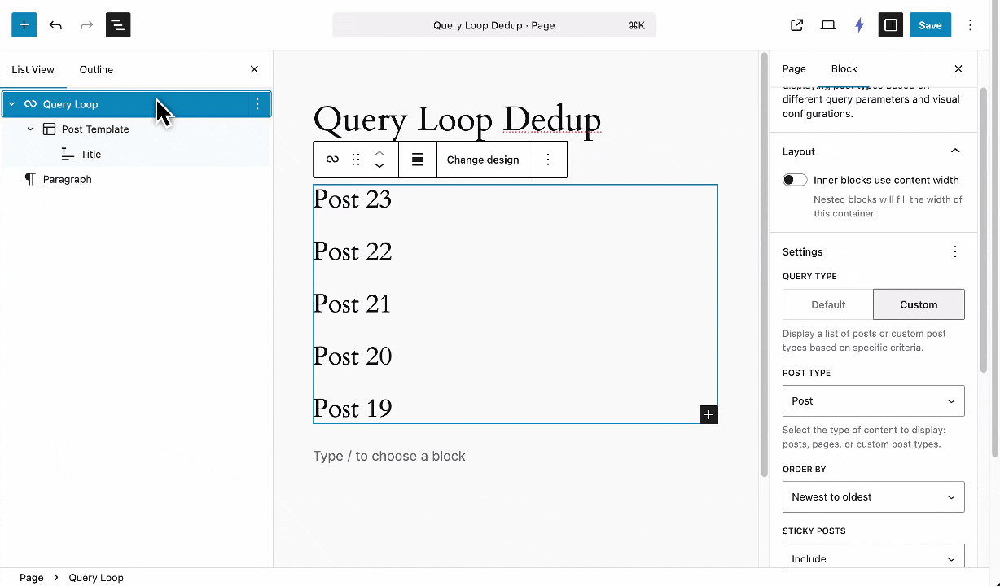The image size is (1000, 586).
Task: Switch to the Block settings tab
Action: tap(844, 69)
